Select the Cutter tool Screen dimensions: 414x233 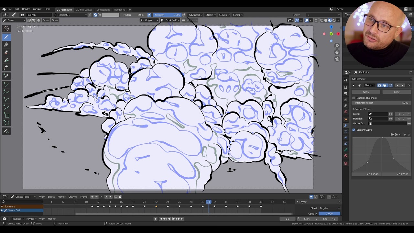6,68
